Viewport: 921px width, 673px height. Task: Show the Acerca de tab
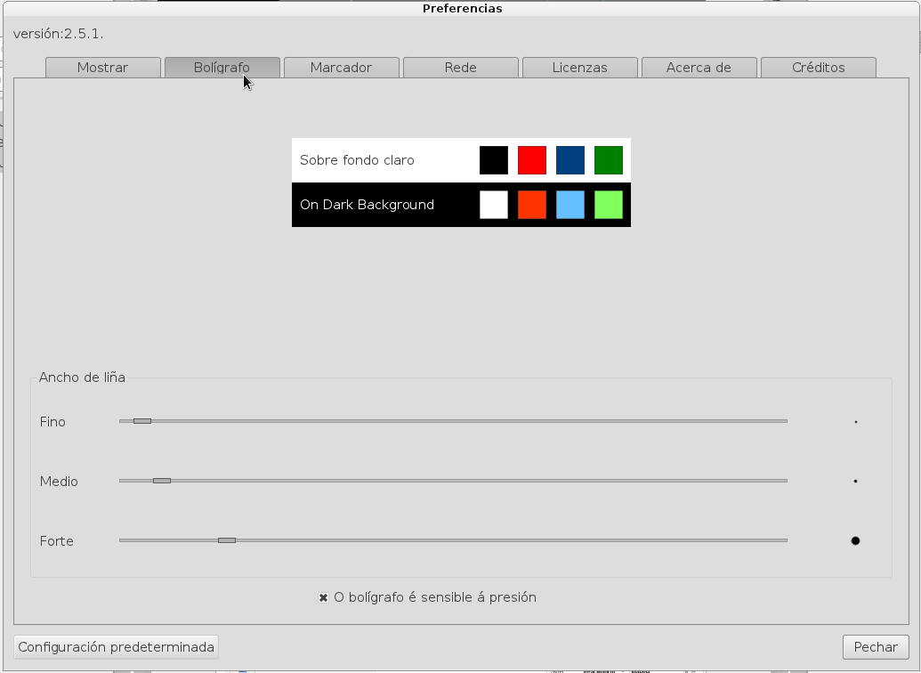699,68
